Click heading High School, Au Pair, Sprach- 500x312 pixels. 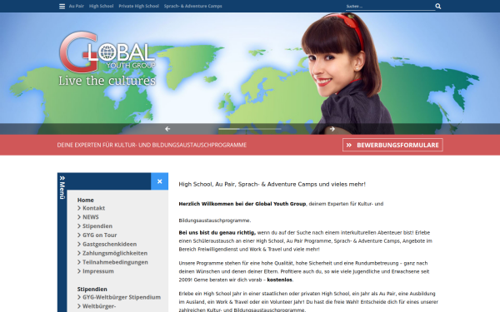(x=272, y=185)
